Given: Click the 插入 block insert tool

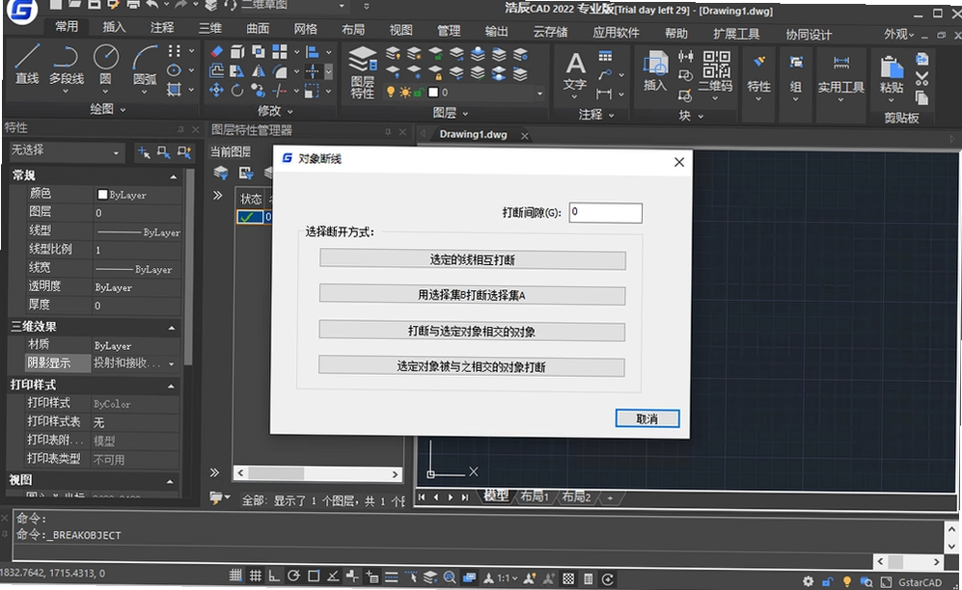Looking at the screenshot, I should coord(654,72).
